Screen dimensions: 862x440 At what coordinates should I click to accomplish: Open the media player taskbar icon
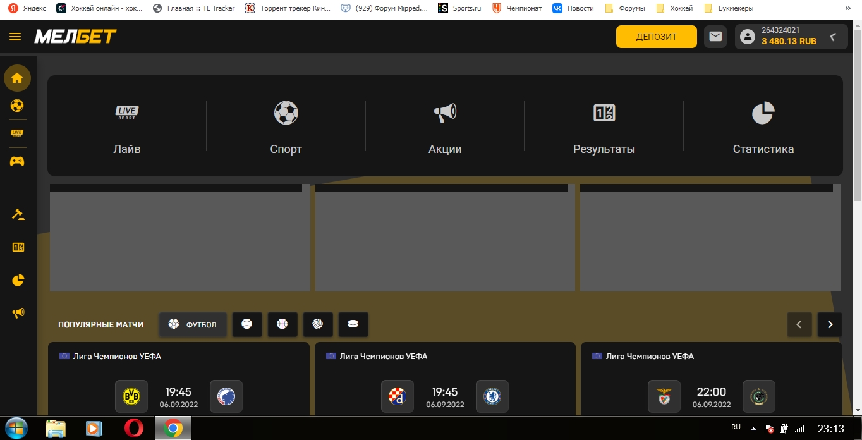click(94, 428)
